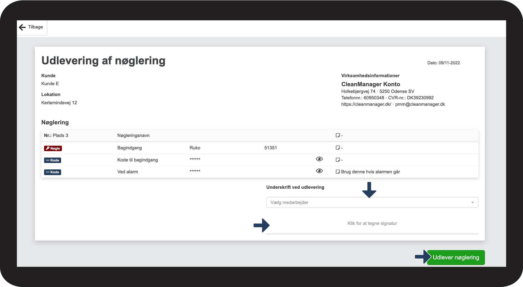523x287 pixels.
Task: Go back with the Tilbage button
Action: (32, 27)
